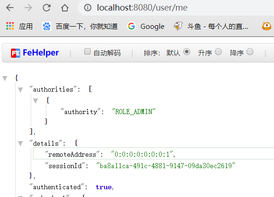Collapse the root JSON object
274x197 pixels.
click(5, 78)
